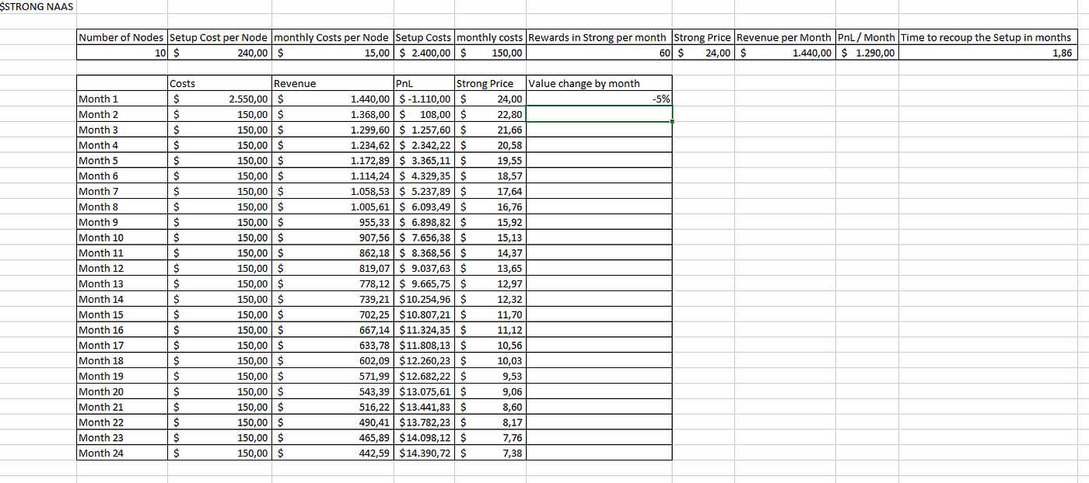Select the 1.368,00 revenue cell
Viewport: 1089px width, 483px height.
click(x=332, y=114)
